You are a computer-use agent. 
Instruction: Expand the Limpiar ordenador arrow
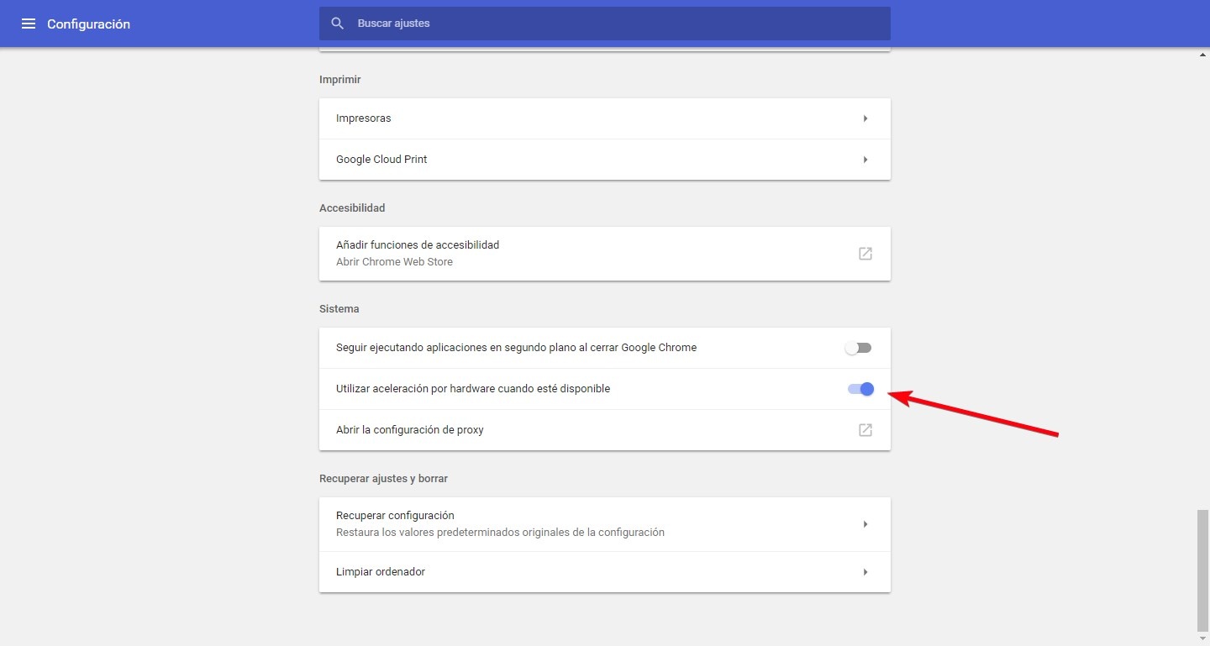tap(865, 572)
